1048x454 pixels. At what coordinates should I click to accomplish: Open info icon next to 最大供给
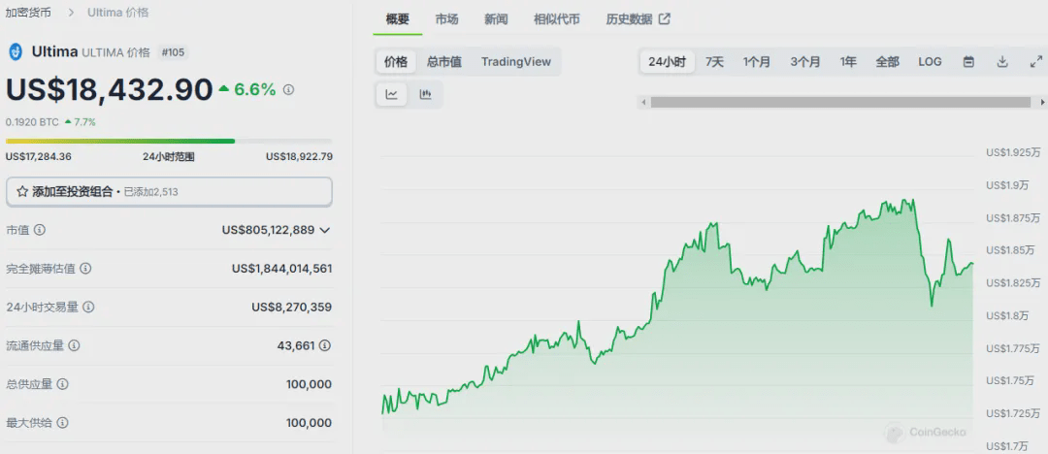click(62, 423)
